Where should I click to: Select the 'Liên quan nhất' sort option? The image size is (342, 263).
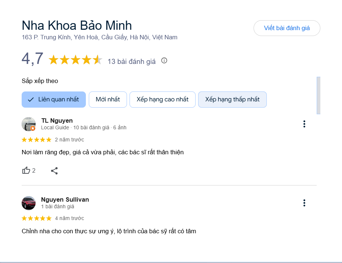point(54,100)
